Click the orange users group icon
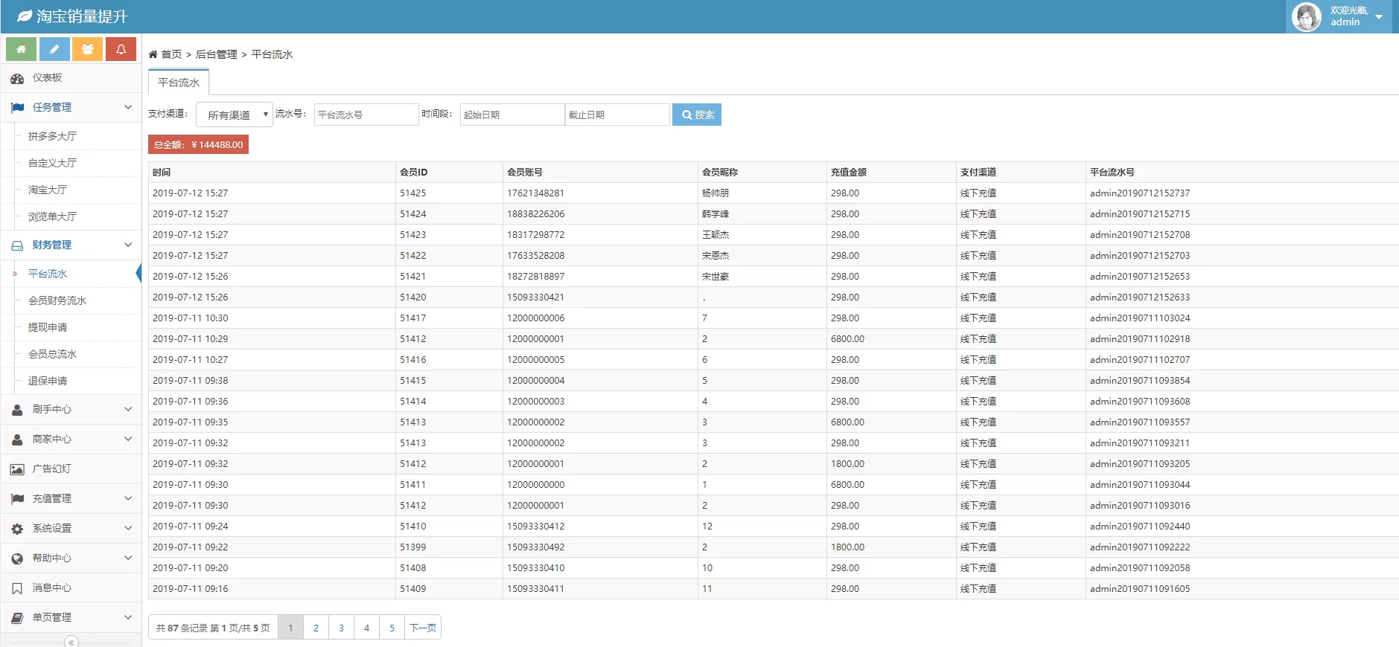This screenshot has height=647, width=1399. [x=87, y=49]
